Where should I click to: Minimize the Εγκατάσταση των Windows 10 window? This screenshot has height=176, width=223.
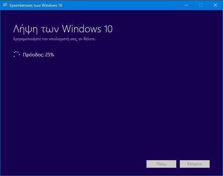click(186, 5)
